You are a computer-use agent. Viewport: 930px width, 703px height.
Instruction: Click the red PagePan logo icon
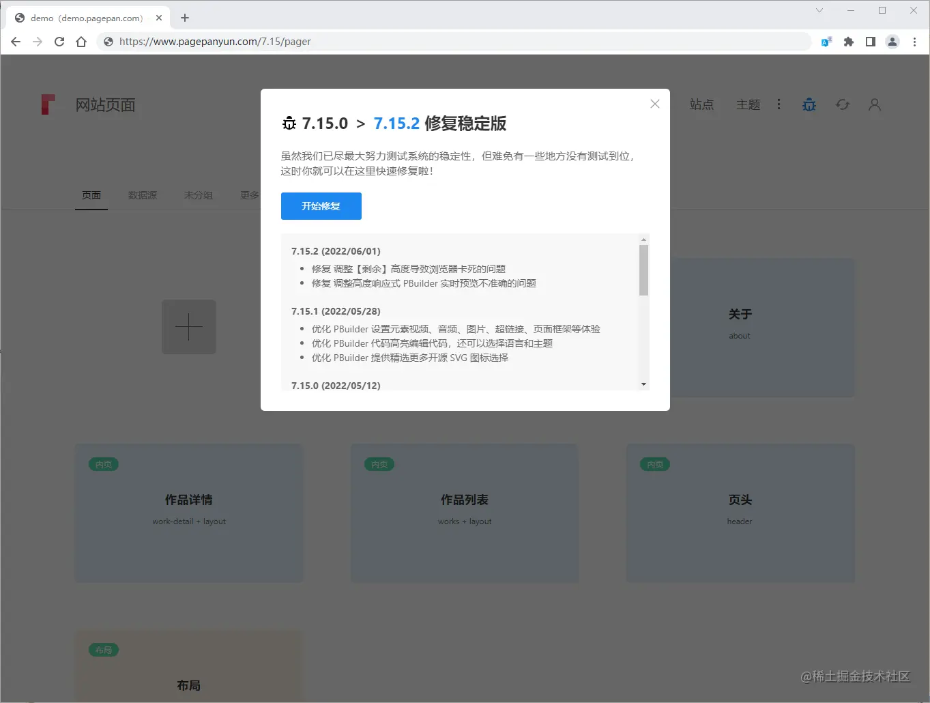point(48,104)
